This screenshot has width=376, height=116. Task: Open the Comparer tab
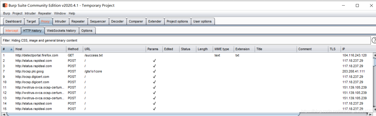coord(136,21)
